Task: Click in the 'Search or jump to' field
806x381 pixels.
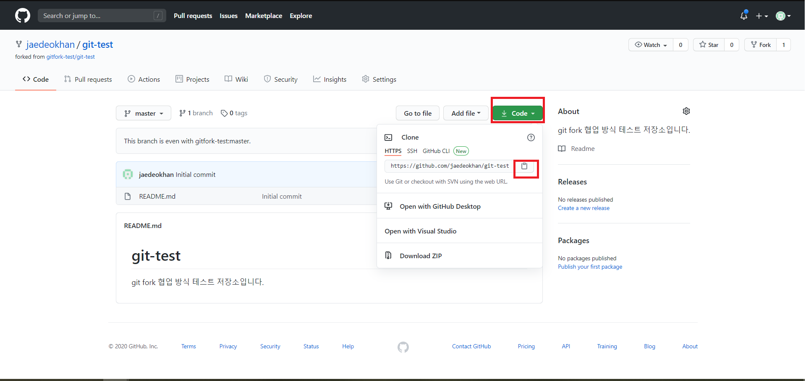Action: (102, 16)
